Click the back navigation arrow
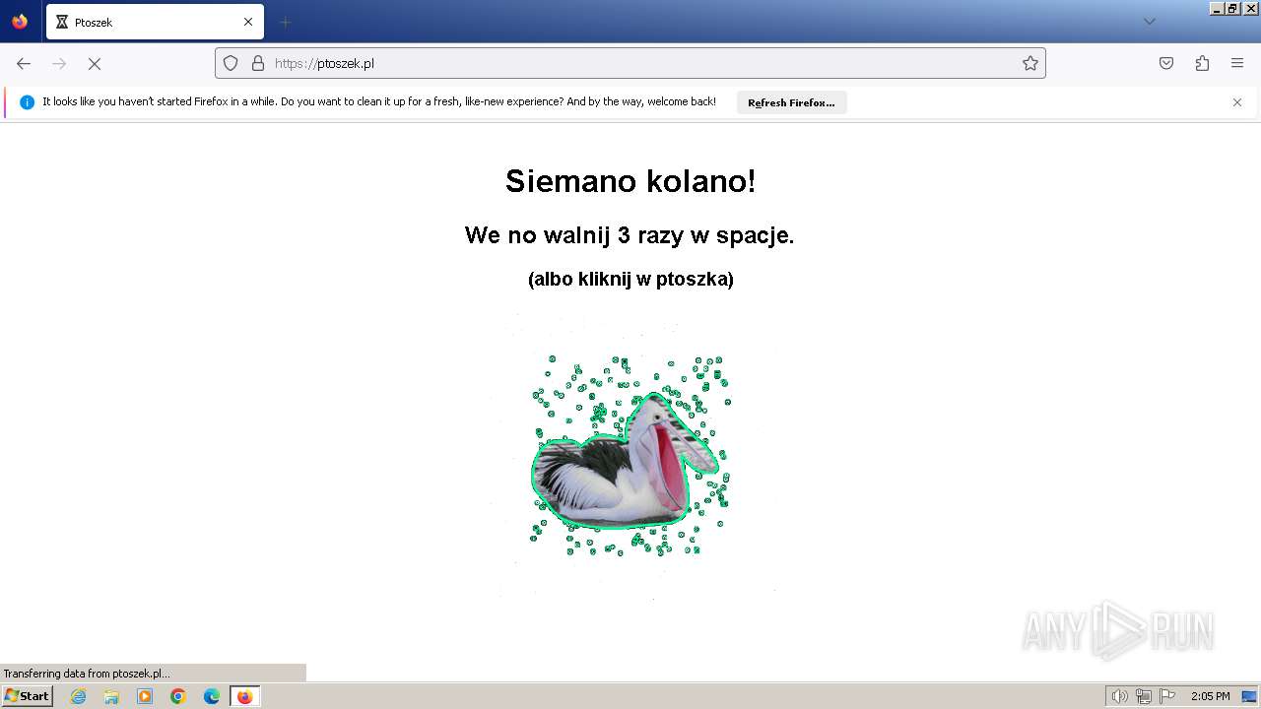 coord(24,63)
